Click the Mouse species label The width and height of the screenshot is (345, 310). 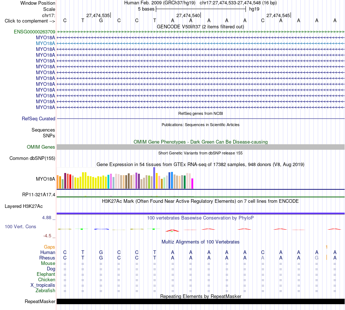pos(48,263)
